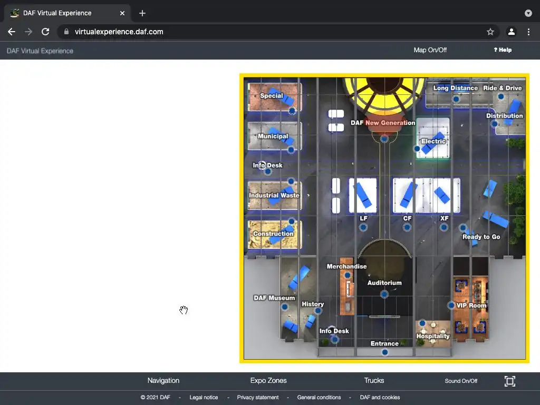Click the Distribution zone map marker

(495, 124)
